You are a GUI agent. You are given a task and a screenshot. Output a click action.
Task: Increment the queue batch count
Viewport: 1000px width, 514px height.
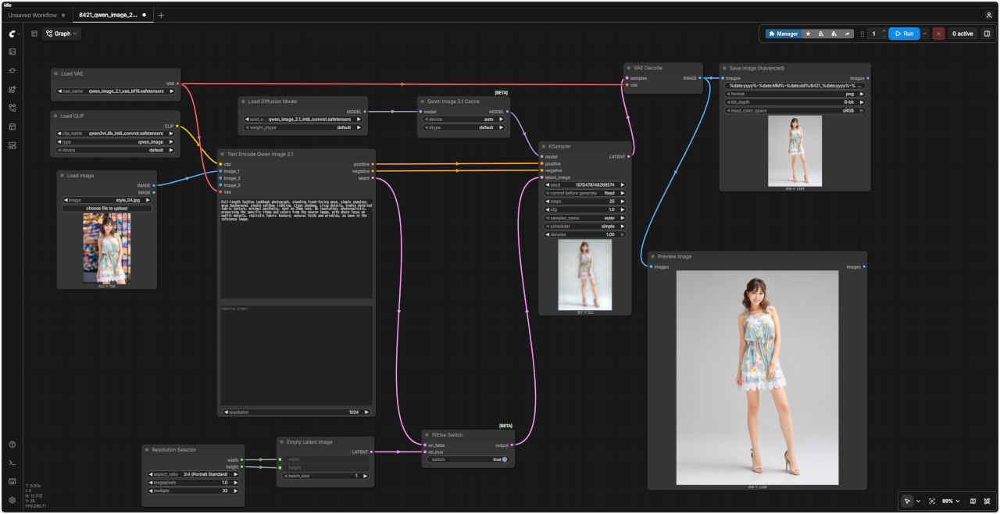[x=884, y=31]
